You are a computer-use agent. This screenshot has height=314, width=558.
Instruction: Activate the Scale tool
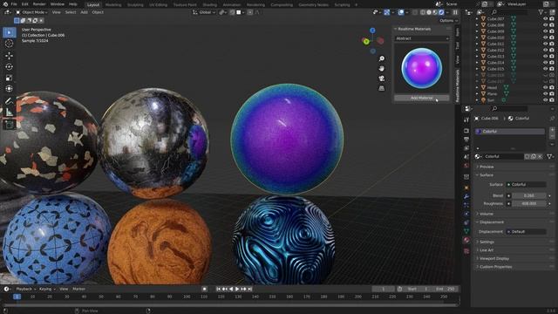(x=10, y=78)
